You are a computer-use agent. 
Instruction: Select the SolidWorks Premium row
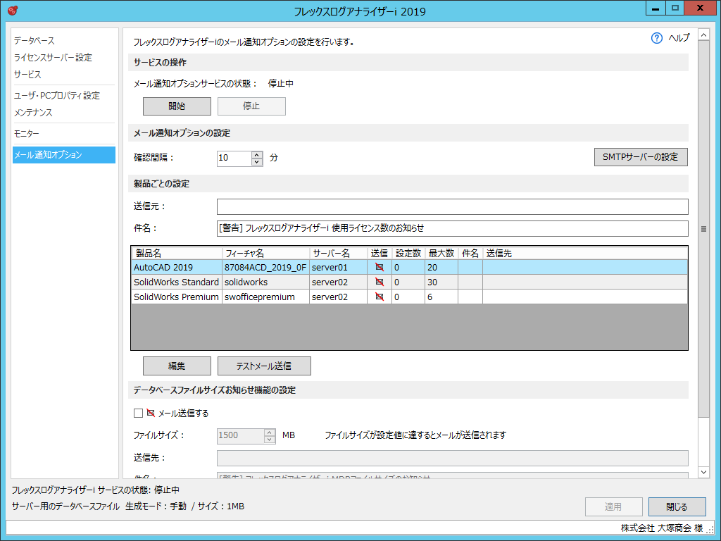click(409, 297)
